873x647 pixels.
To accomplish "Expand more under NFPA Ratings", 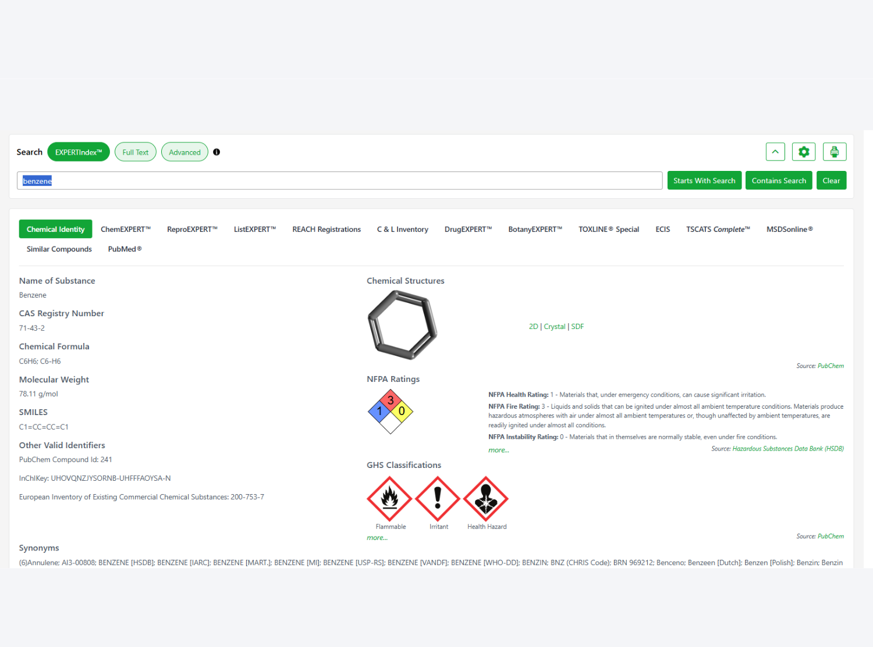I will point(498,450).
